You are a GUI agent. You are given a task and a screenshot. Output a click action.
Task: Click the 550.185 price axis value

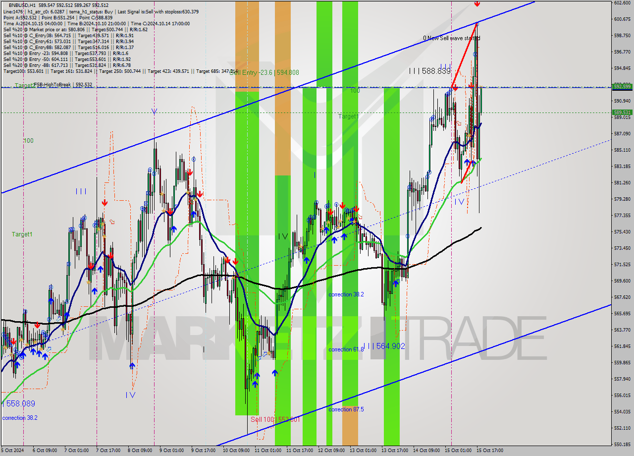[x=622, y=445]
